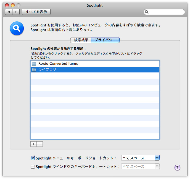Click the Roxio Converted Items folder icon

(34, 64)
